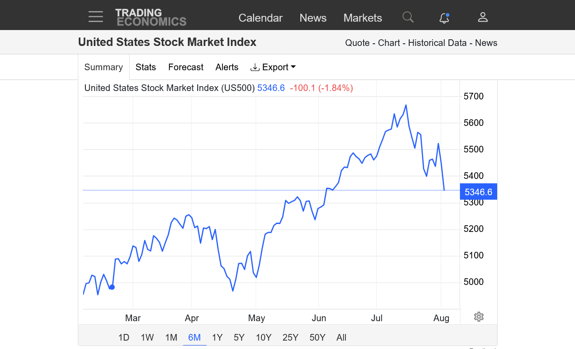Image resolution: width=575 pixels, height=349 pixels.
Task: Click the Quote link
Action: click(357, 43)
